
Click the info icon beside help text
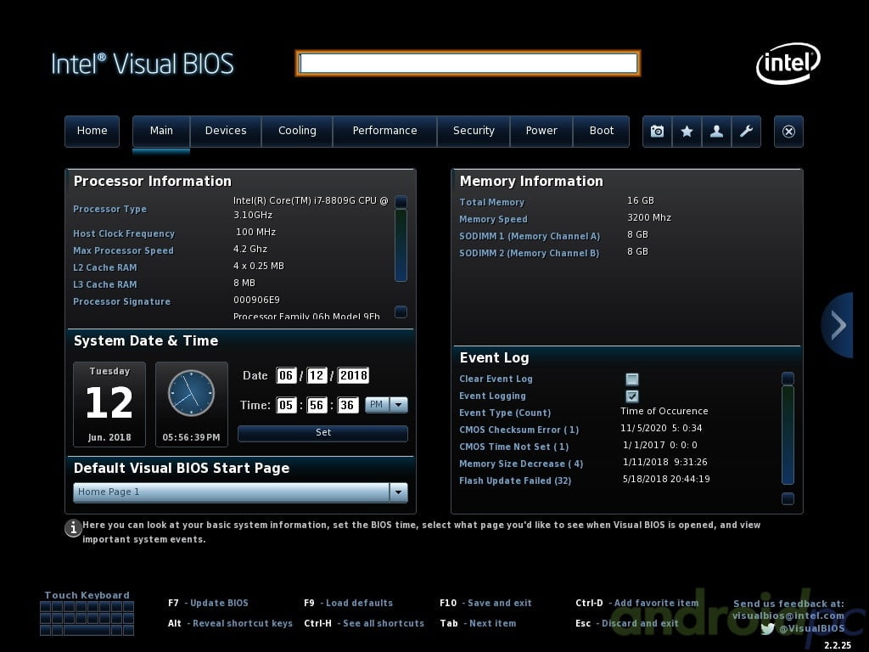(x=73, y=528)
